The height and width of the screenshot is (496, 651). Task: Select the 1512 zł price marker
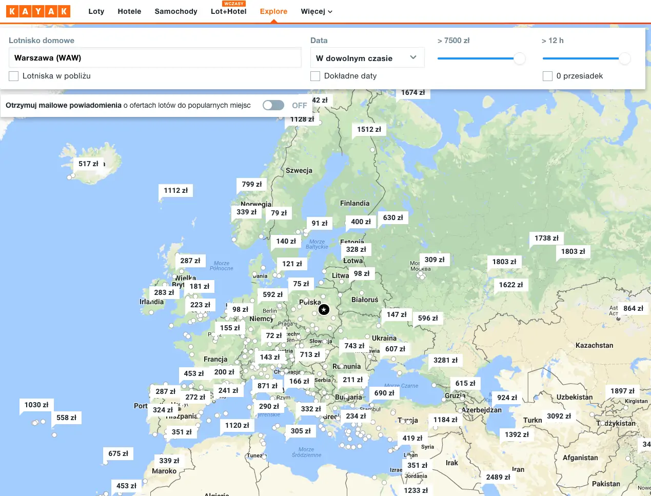pyautogui.click(x=369, y=129)
